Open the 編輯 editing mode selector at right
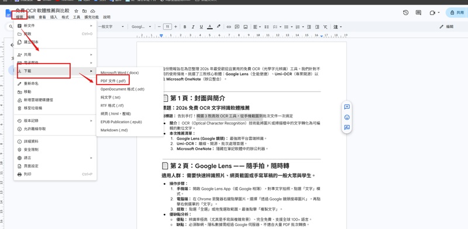468x229 pixels. click(x=446, y=26)
